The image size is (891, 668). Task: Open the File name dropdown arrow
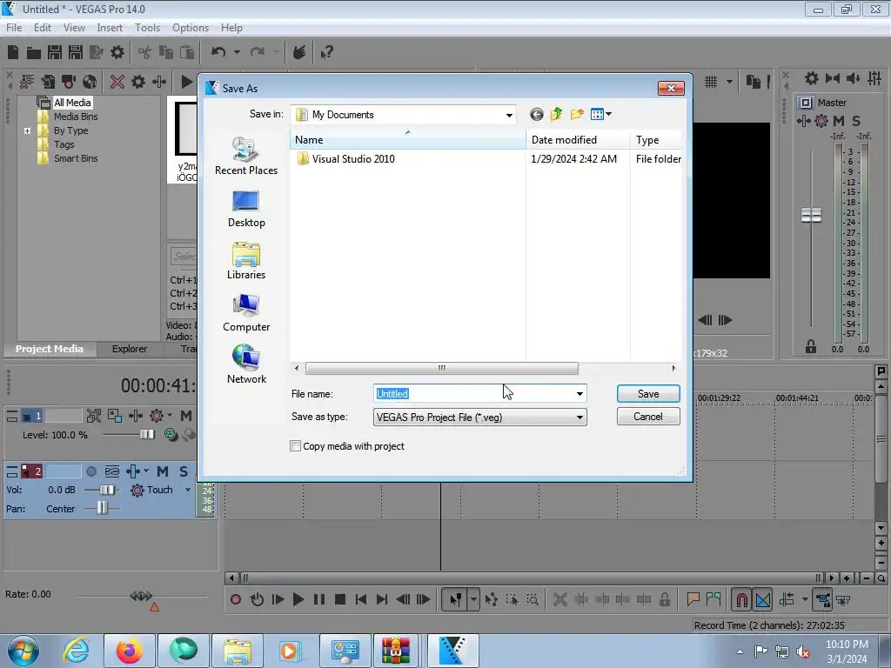[579, 394]
